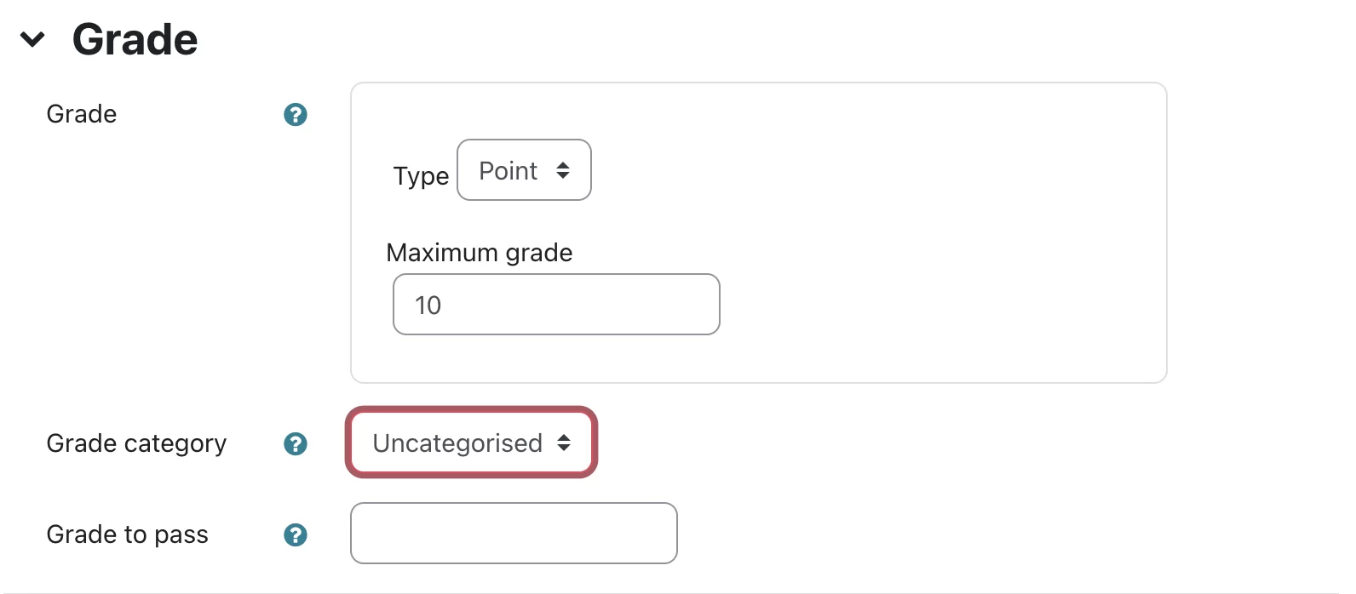Open the Uncategorised grade category dropdown
Image resolution: width=1356 pixels, height=594 pixels.
pos(471,443)
